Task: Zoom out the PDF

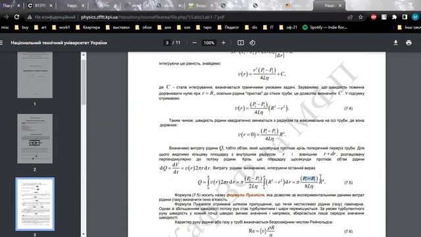Action: 195,43
